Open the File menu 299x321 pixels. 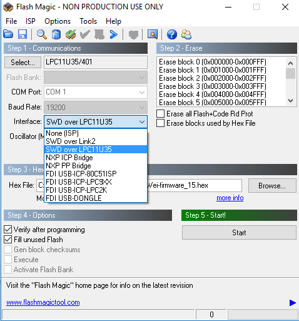click(x=11, y=21)
